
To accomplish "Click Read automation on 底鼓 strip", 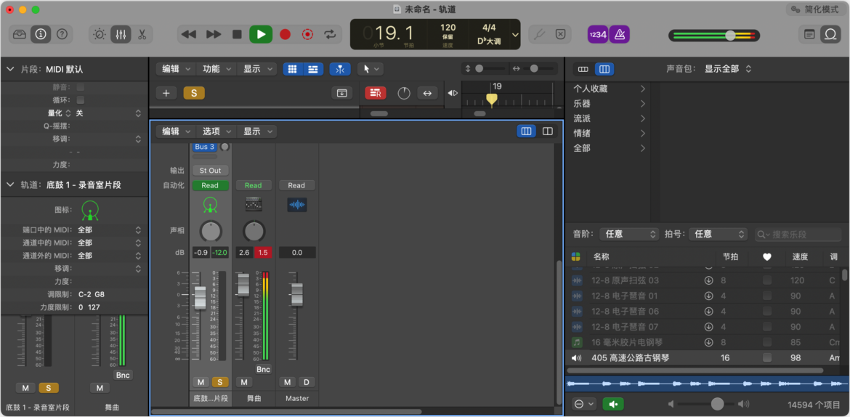I will click(211, 185).
